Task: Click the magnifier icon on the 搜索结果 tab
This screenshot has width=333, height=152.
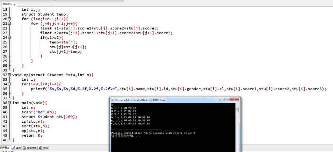Action: (x=24, y=148)
